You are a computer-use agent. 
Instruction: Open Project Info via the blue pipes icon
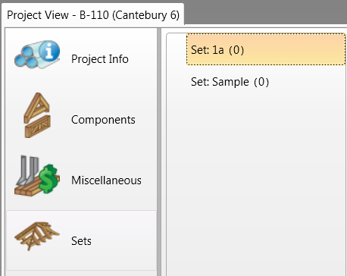[37, 54]
